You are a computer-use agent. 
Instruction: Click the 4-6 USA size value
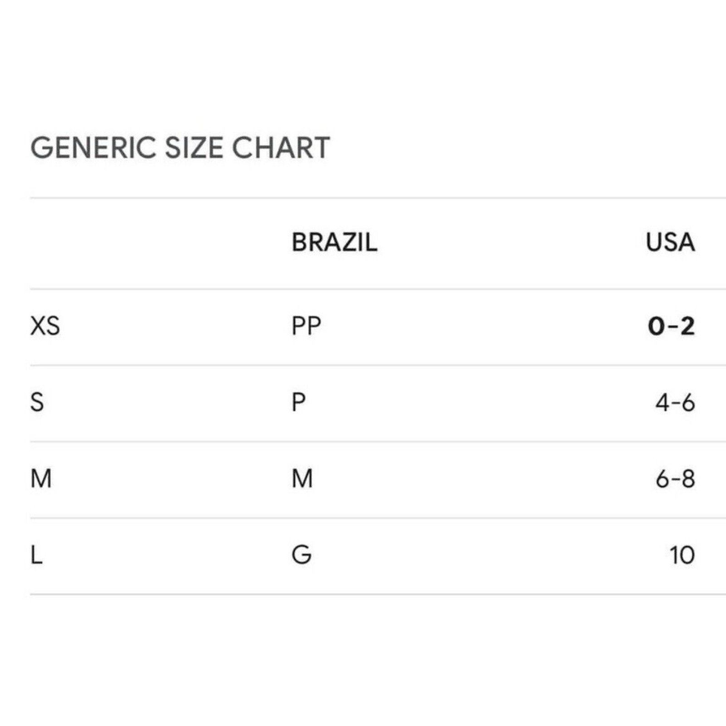(x=675, y=402)
